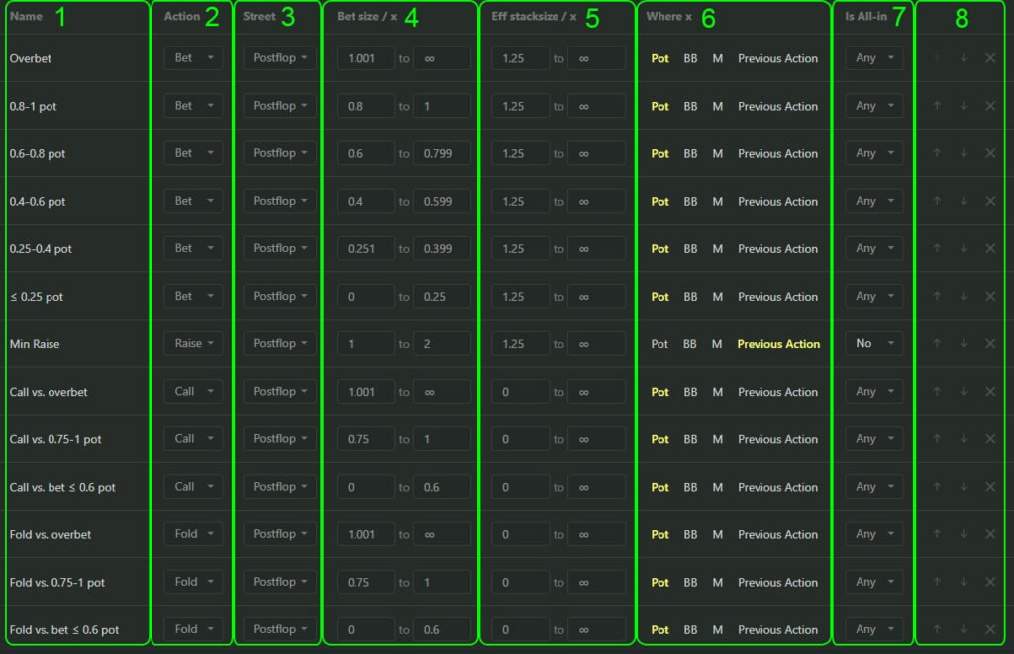Image resolution: width=1014 pixels, height=654 pixels.
Task: Edit Eff stacksize minimum for Fold vs. overbet
Action: coord(520,534)
